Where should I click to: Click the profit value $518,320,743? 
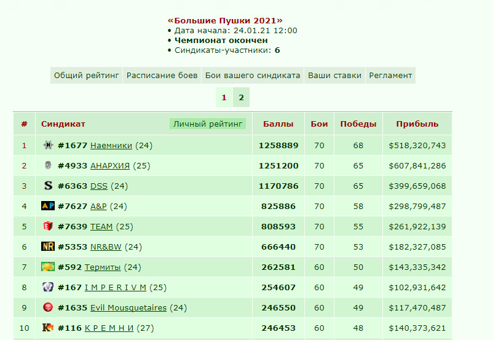pos(417,146)
